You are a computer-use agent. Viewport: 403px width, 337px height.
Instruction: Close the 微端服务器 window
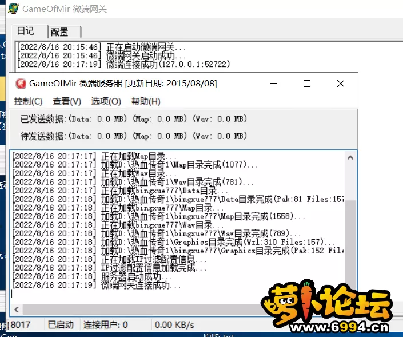click(341, 84)
